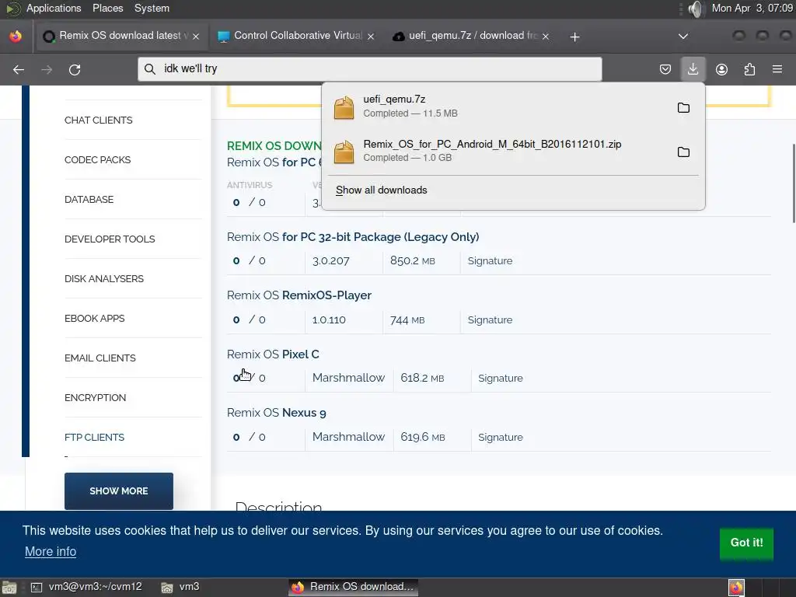796x597 pixels.
Task: Click version 1.0.110 text
Action: click(x=329, y=319)
